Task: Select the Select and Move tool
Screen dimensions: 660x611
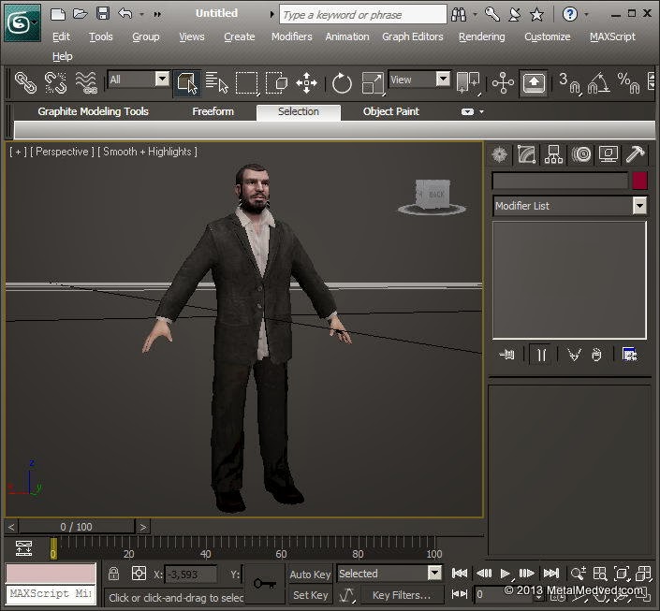Action: pyautogui.click(x=306, y=83)
